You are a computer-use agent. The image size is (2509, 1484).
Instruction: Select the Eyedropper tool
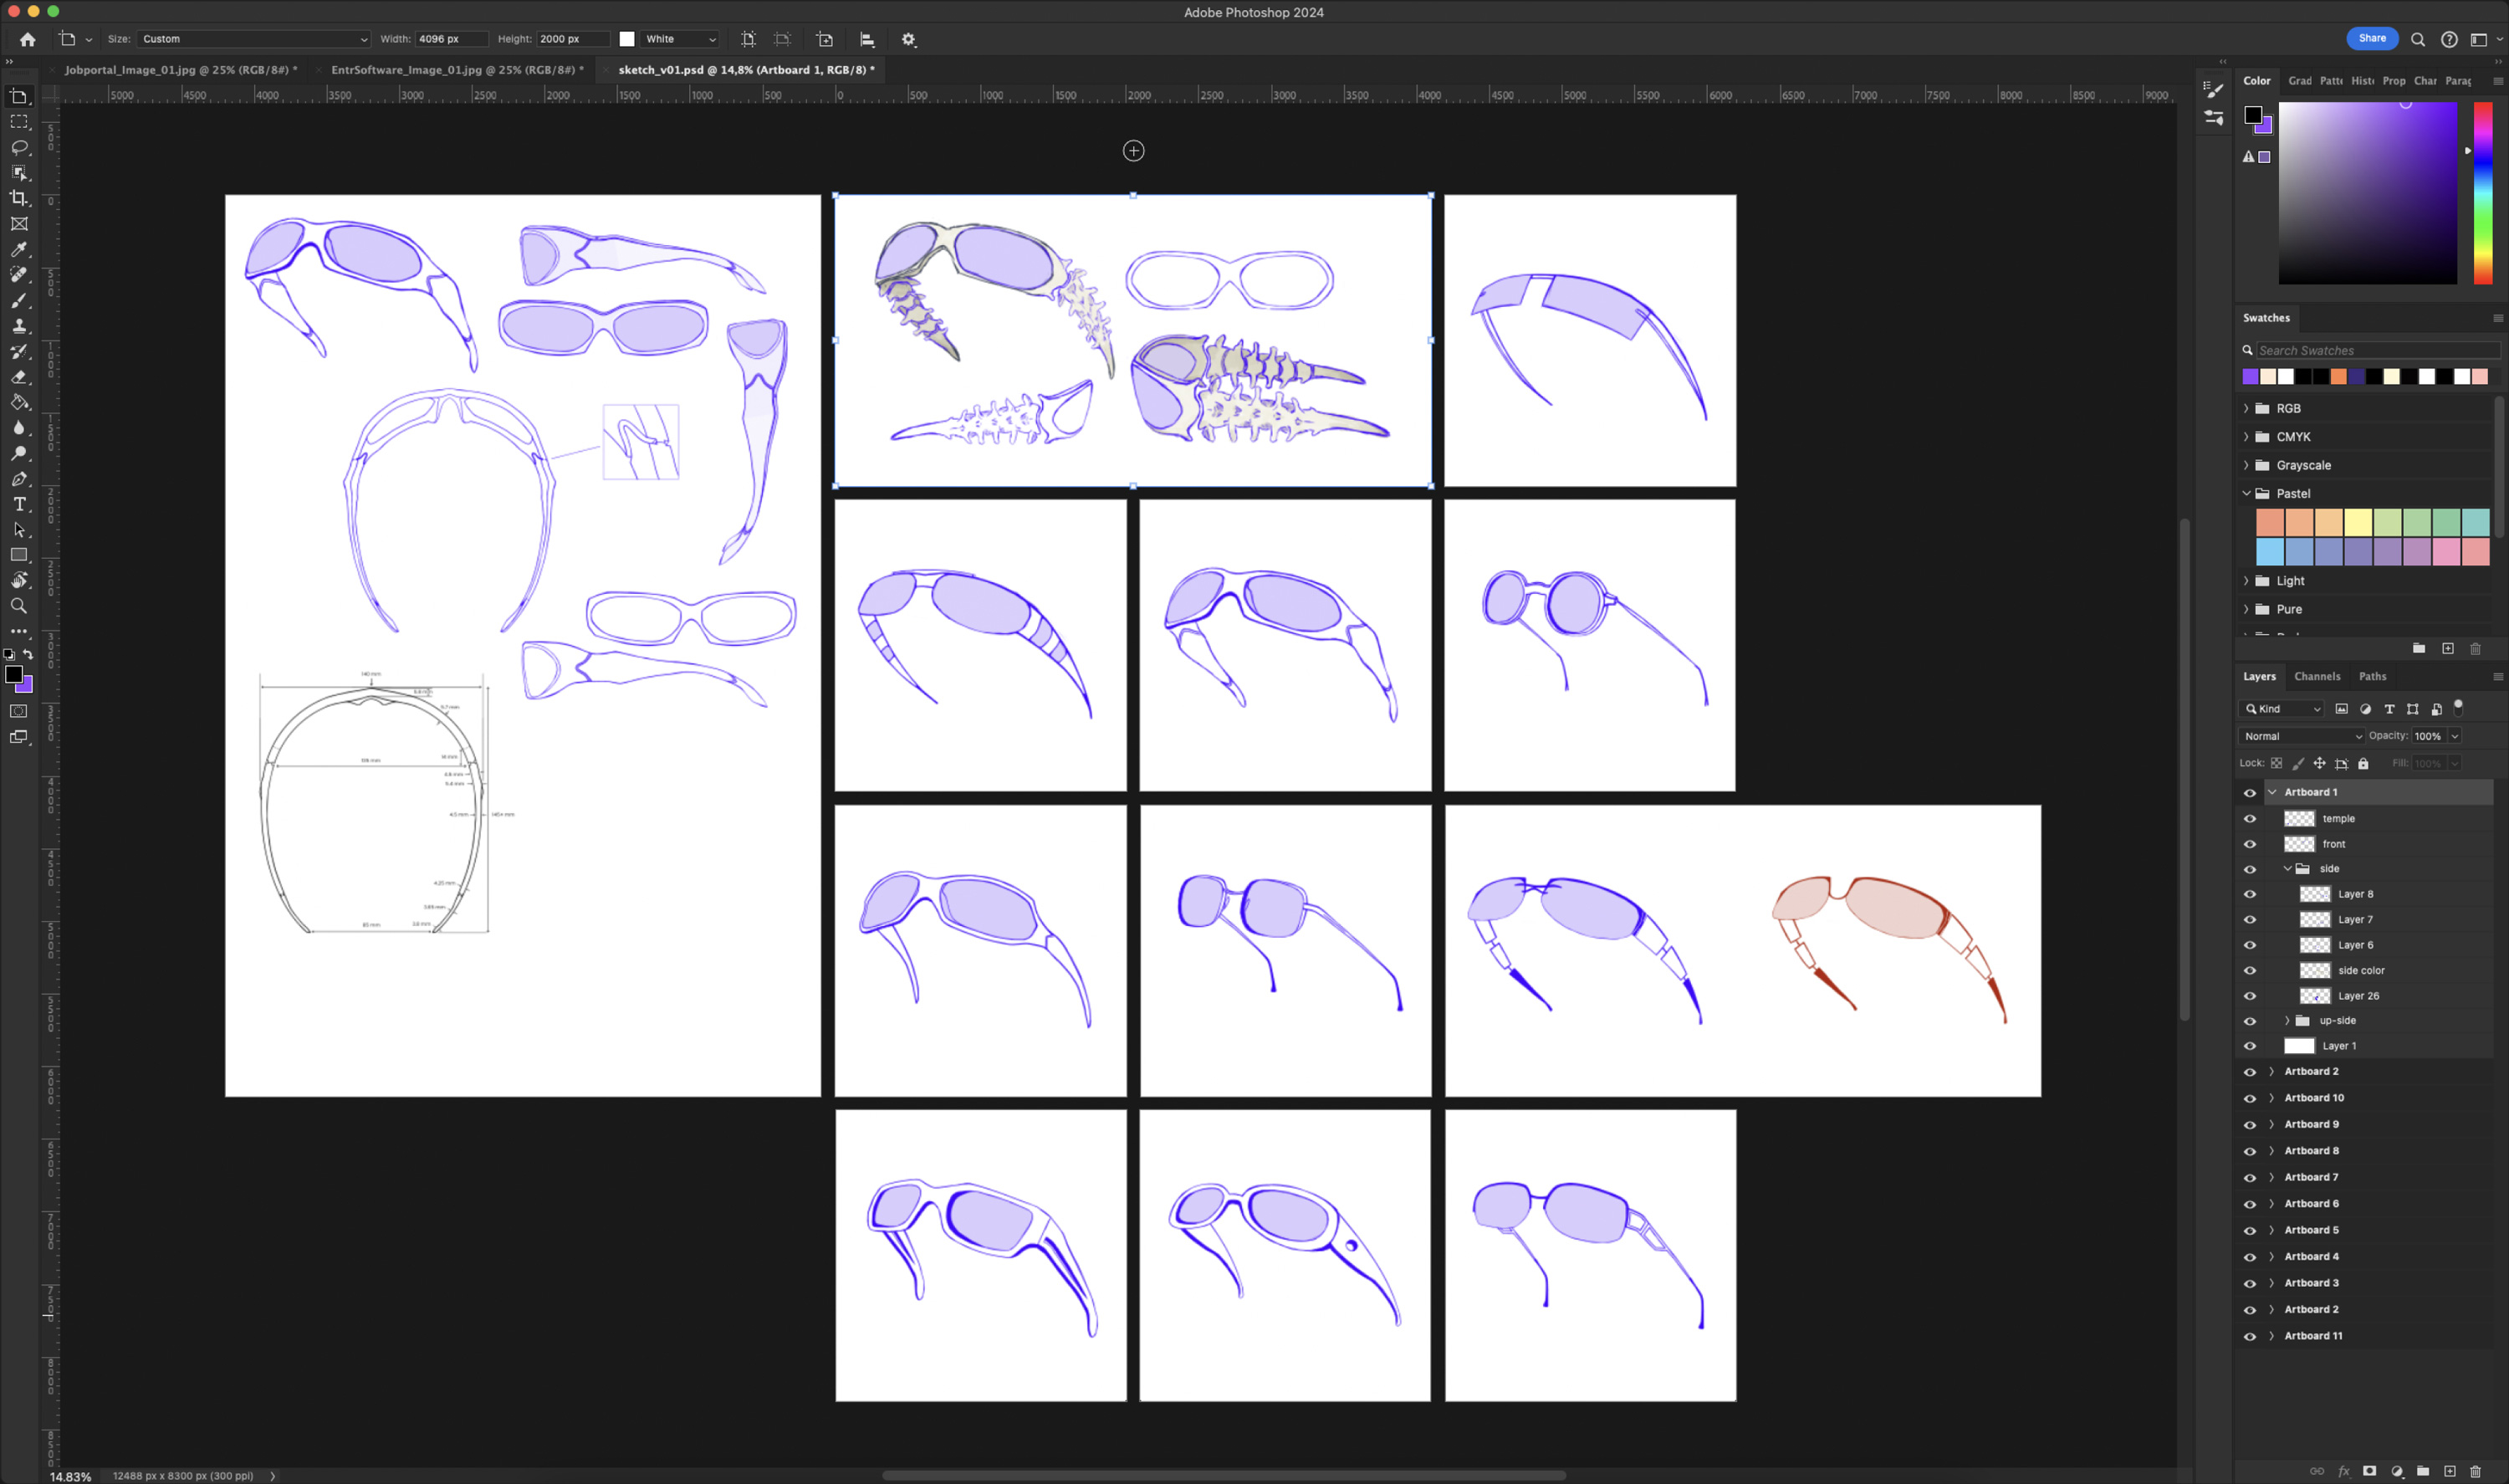pos(19,249)
